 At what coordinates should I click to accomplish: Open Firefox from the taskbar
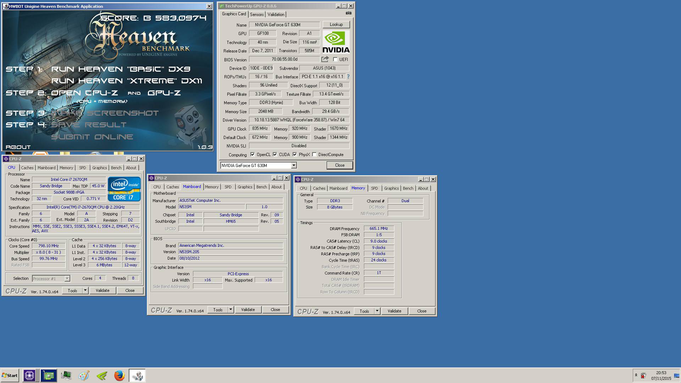tap(120, 375)
